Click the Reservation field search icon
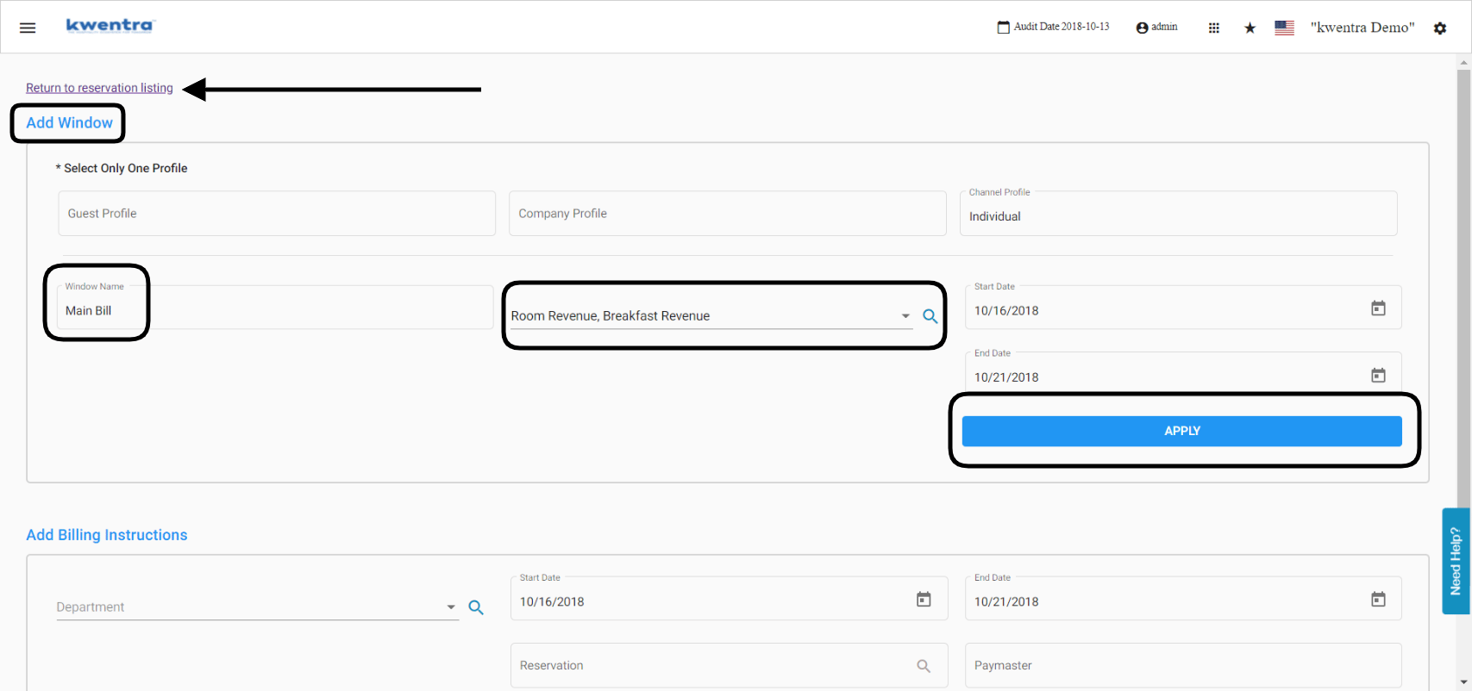 click(924, 666)
